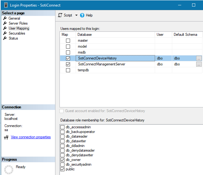Check the tempdb database map checkbox
203x175 pixels.
[x=68, y=70]
